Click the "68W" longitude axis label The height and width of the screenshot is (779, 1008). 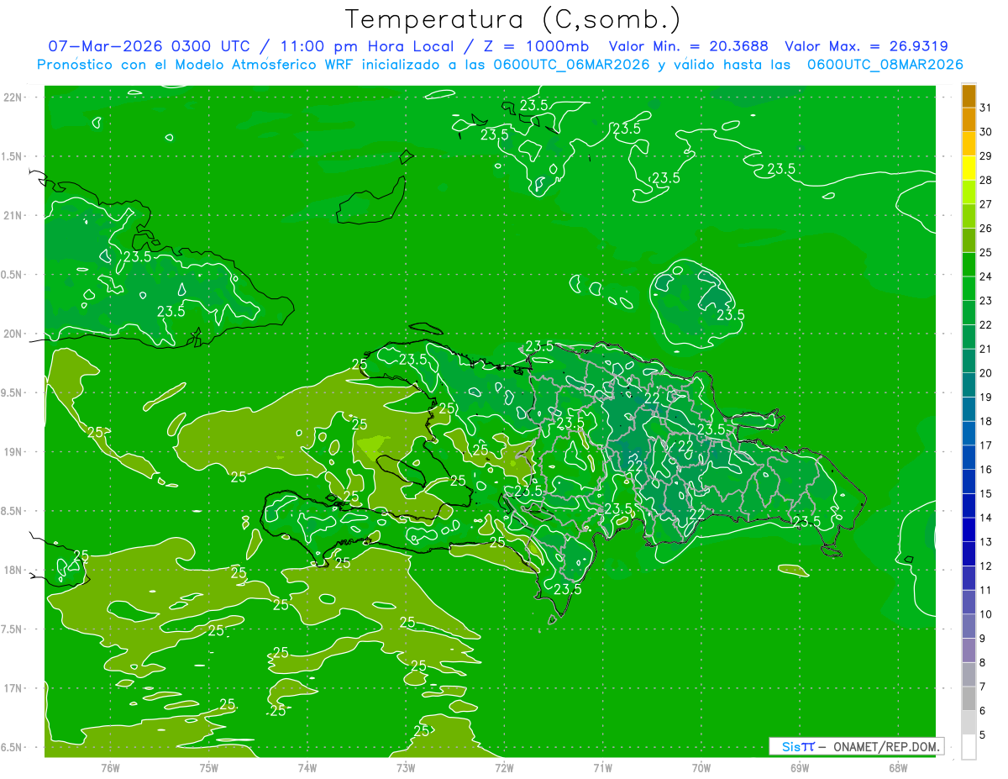pyautogui.click(x=897, y=768)
